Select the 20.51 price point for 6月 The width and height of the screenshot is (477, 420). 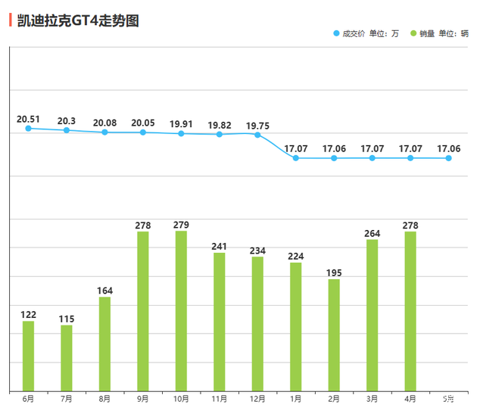tap(28, 129)
